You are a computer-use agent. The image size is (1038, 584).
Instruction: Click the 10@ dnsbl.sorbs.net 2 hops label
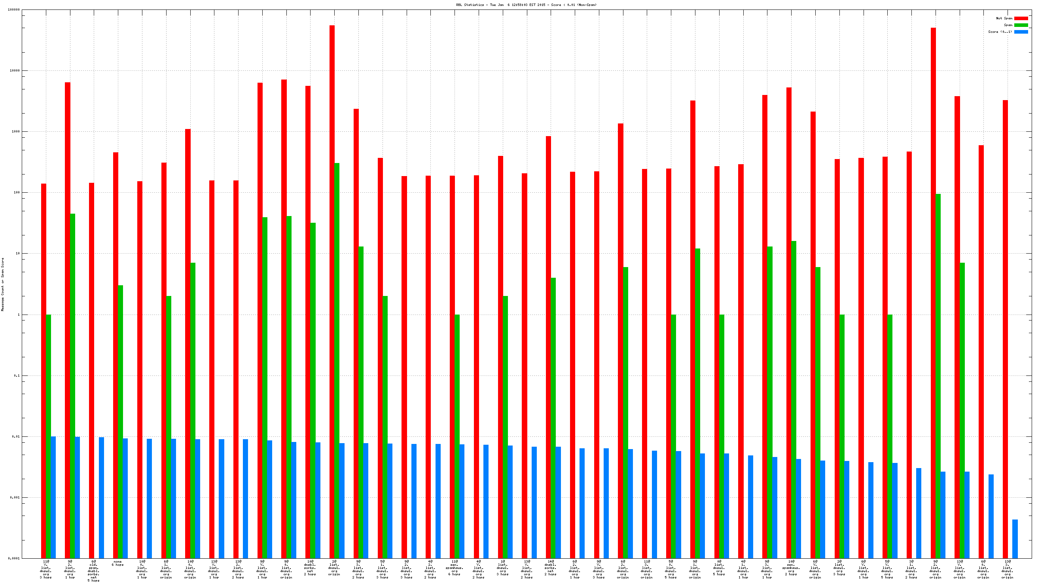(310, 568)
